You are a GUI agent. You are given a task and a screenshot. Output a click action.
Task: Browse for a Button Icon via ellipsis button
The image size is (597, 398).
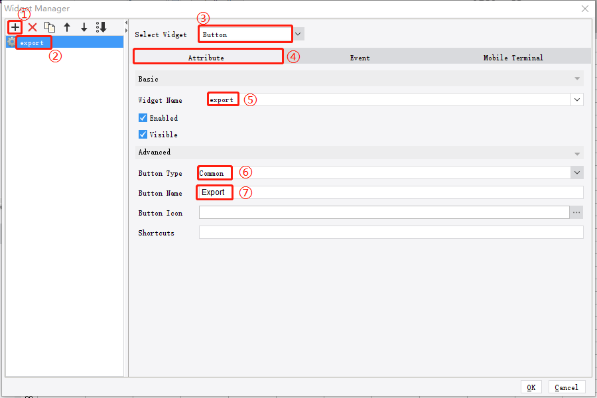[x=576, y=212]
